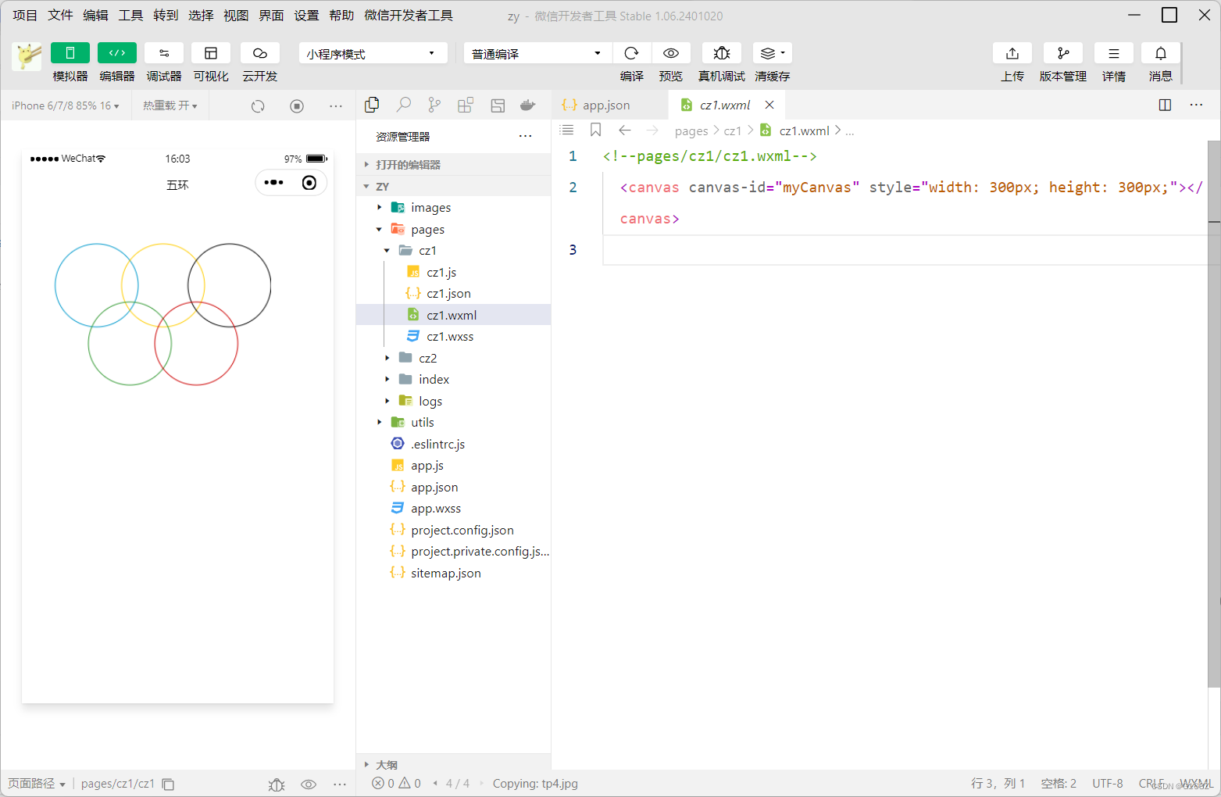
Task: Click the preview eye icon
Action: [x=671, y=53]
